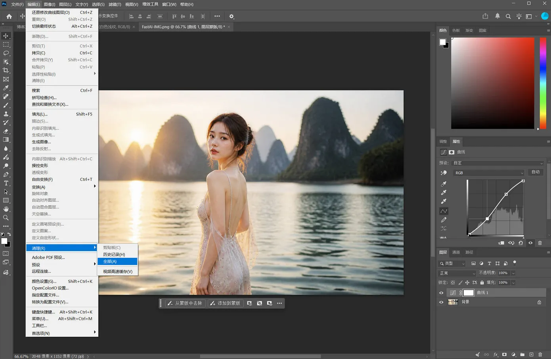Expand the 首选项(N) submenu
This screenshot has height=359, width=551.
[62, 333]
